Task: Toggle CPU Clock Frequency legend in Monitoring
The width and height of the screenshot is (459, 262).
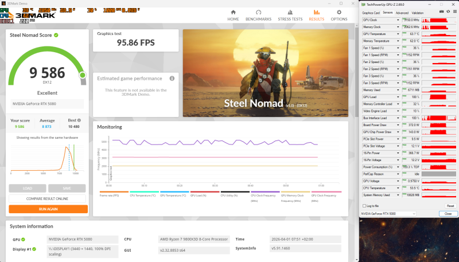Action: 265,197
